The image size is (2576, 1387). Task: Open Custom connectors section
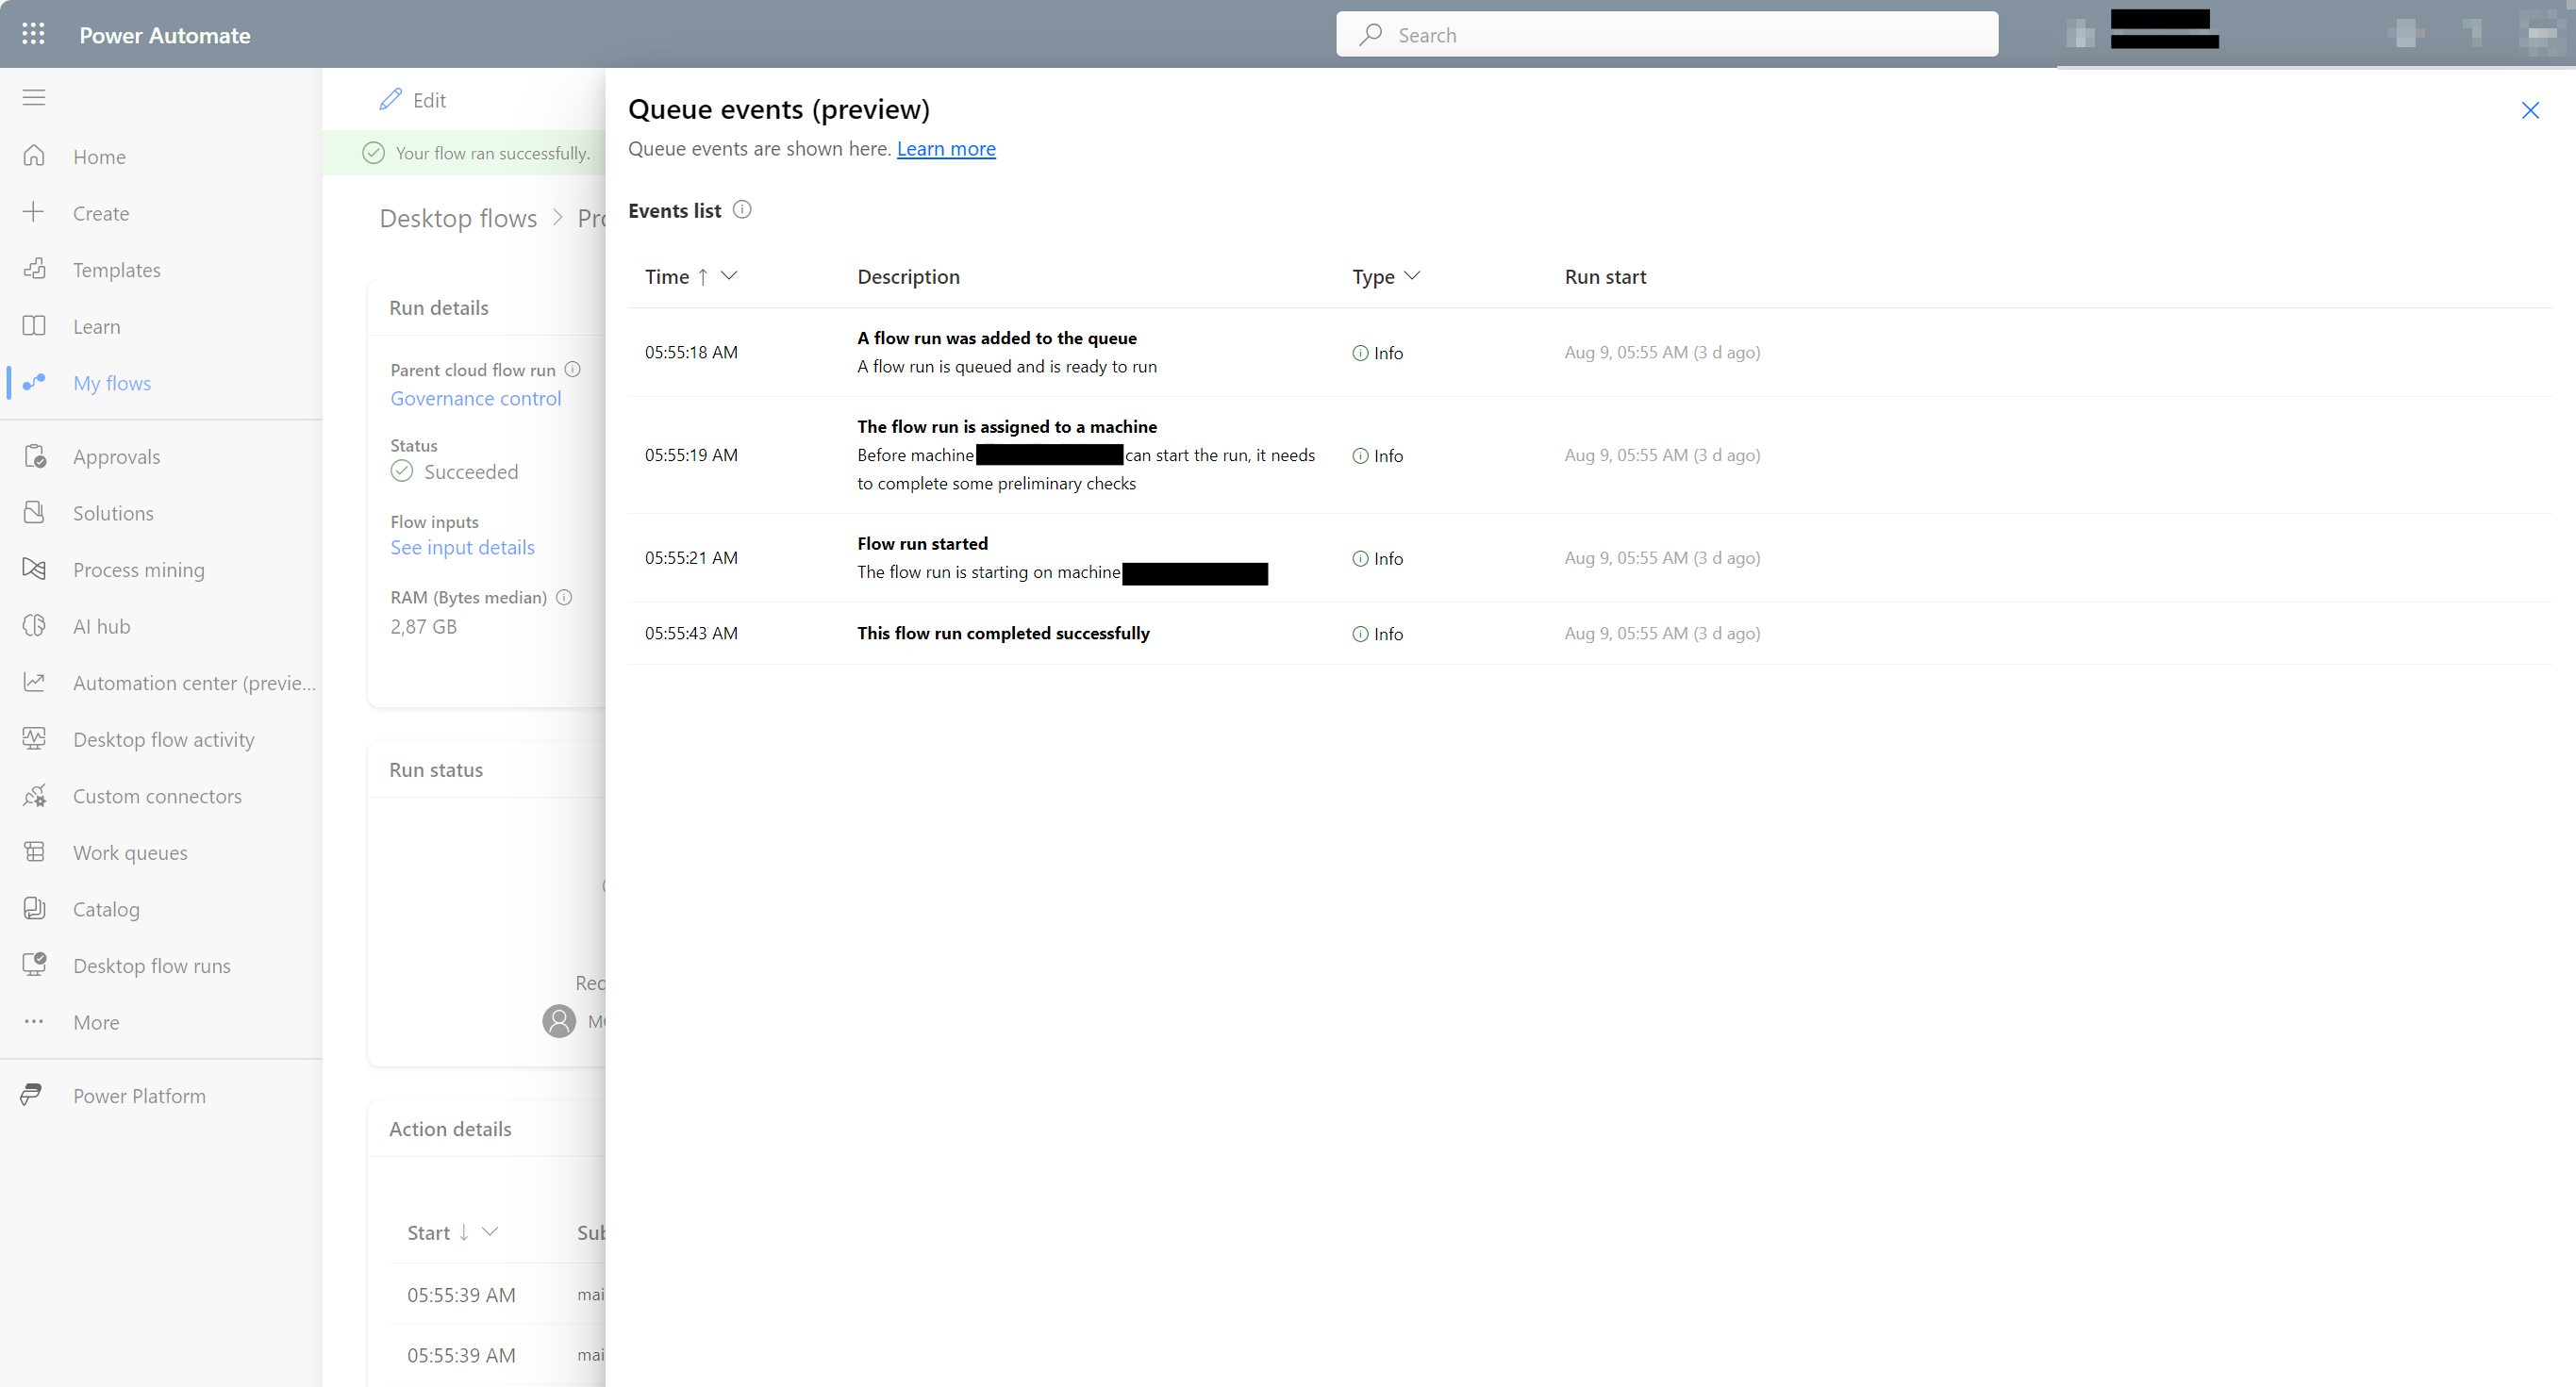click(156, 796)
